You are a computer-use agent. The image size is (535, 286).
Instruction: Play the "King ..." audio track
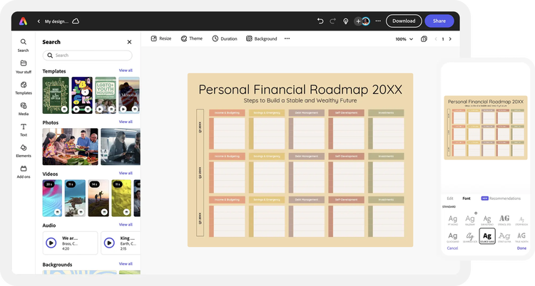pos(109,242)
